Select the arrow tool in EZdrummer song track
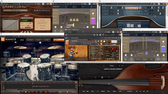The height and width of the screenshot is (94, 168). [3, 85]
